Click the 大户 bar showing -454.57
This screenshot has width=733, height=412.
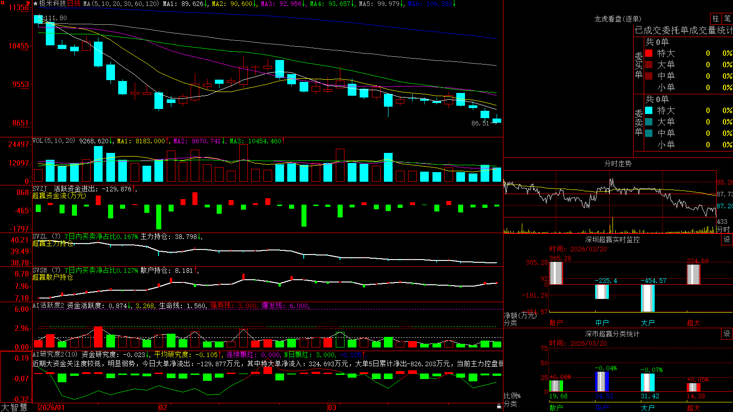[x=647, y=298]
